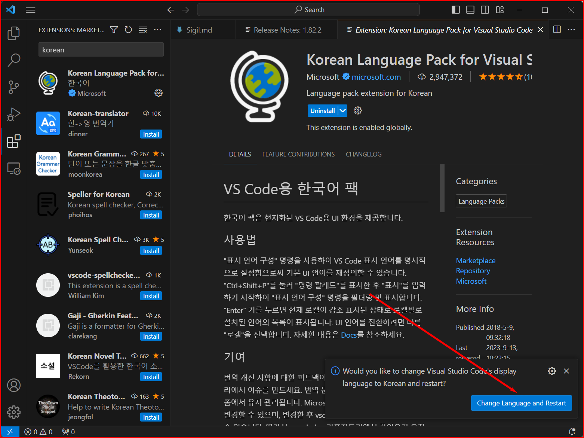Go back with the left arrow
584x438 pixels.
click(171, 10)
